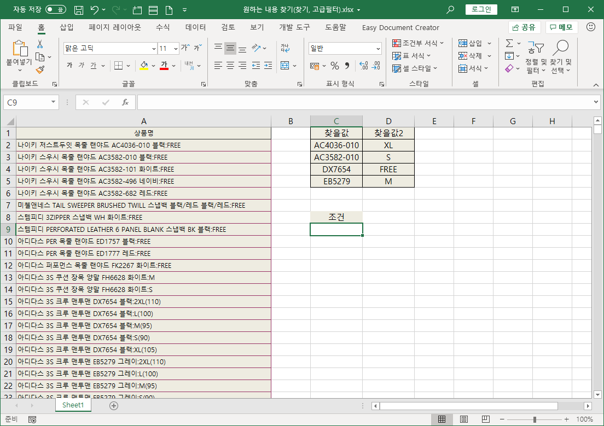Click increase indent icon
Screen dimensions: 604x426
[268, 66]
